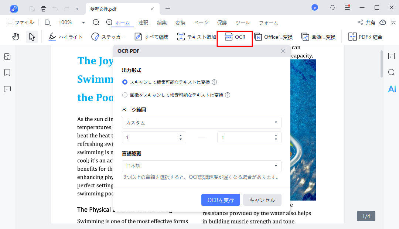Open the bookmarks panel icon
The width and height of the screenshot is (399, 229).
[7, 72]
